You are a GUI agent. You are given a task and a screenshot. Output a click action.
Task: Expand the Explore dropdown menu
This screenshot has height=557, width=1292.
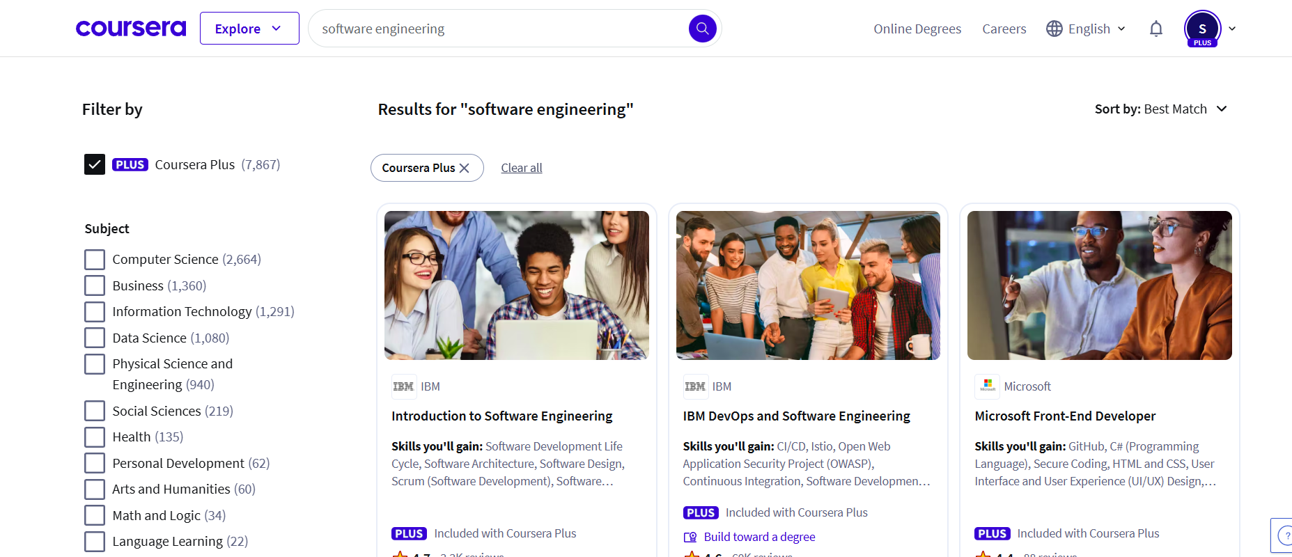(x=249, y=29)
